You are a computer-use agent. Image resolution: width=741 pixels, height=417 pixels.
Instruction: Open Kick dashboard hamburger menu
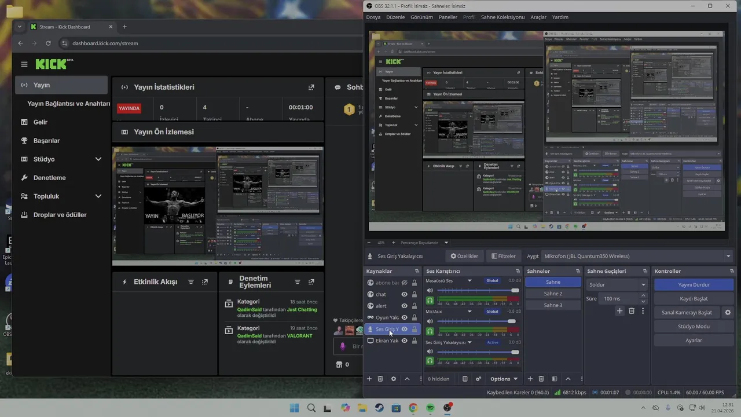pyautogui.click(x=24, y=64)
